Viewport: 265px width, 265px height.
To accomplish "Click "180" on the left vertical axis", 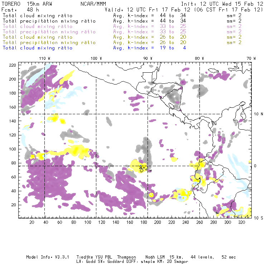I will pos(13,93).
